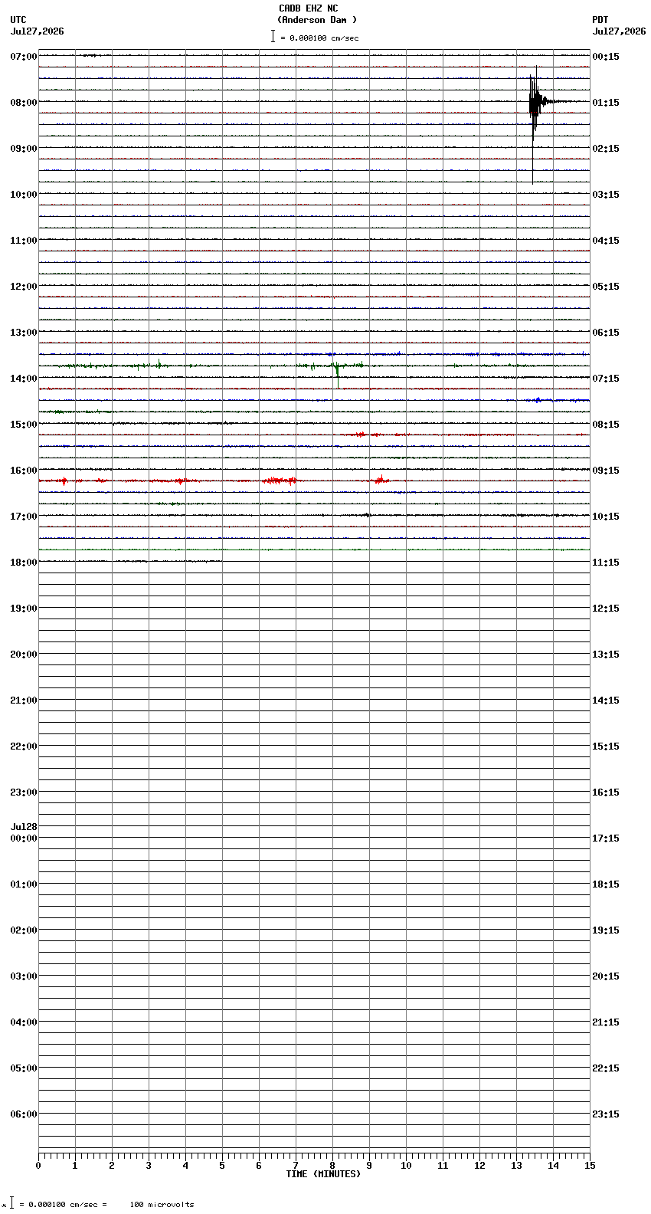
Task: Click the 'Jul27,2026' date under UTC
Action: coord(38,31)
